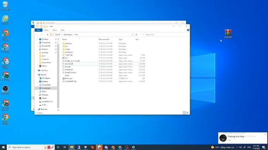Click the File Explorer taskbar icon
The width and height of the screenshot is (268, 150).
coord(72,147)
